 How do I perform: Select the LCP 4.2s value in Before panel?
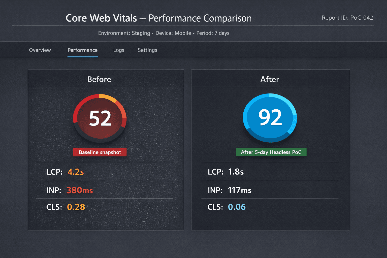[76, 172]
